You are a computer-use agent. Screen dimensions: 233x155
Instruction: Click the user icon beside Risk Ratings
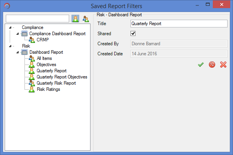tap(32, 89)
